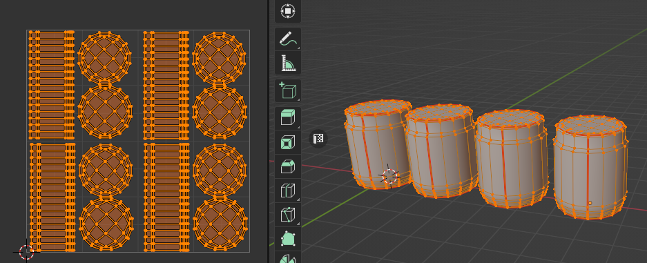Activate the Measure ruler tool
The width and height of the screenshot is (647, 263).
coord(288,63)
